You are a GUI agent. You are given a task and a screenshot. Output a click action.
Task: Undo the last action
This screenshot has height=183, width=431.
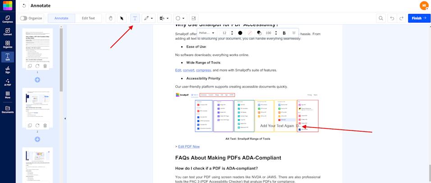click(392, 18)
